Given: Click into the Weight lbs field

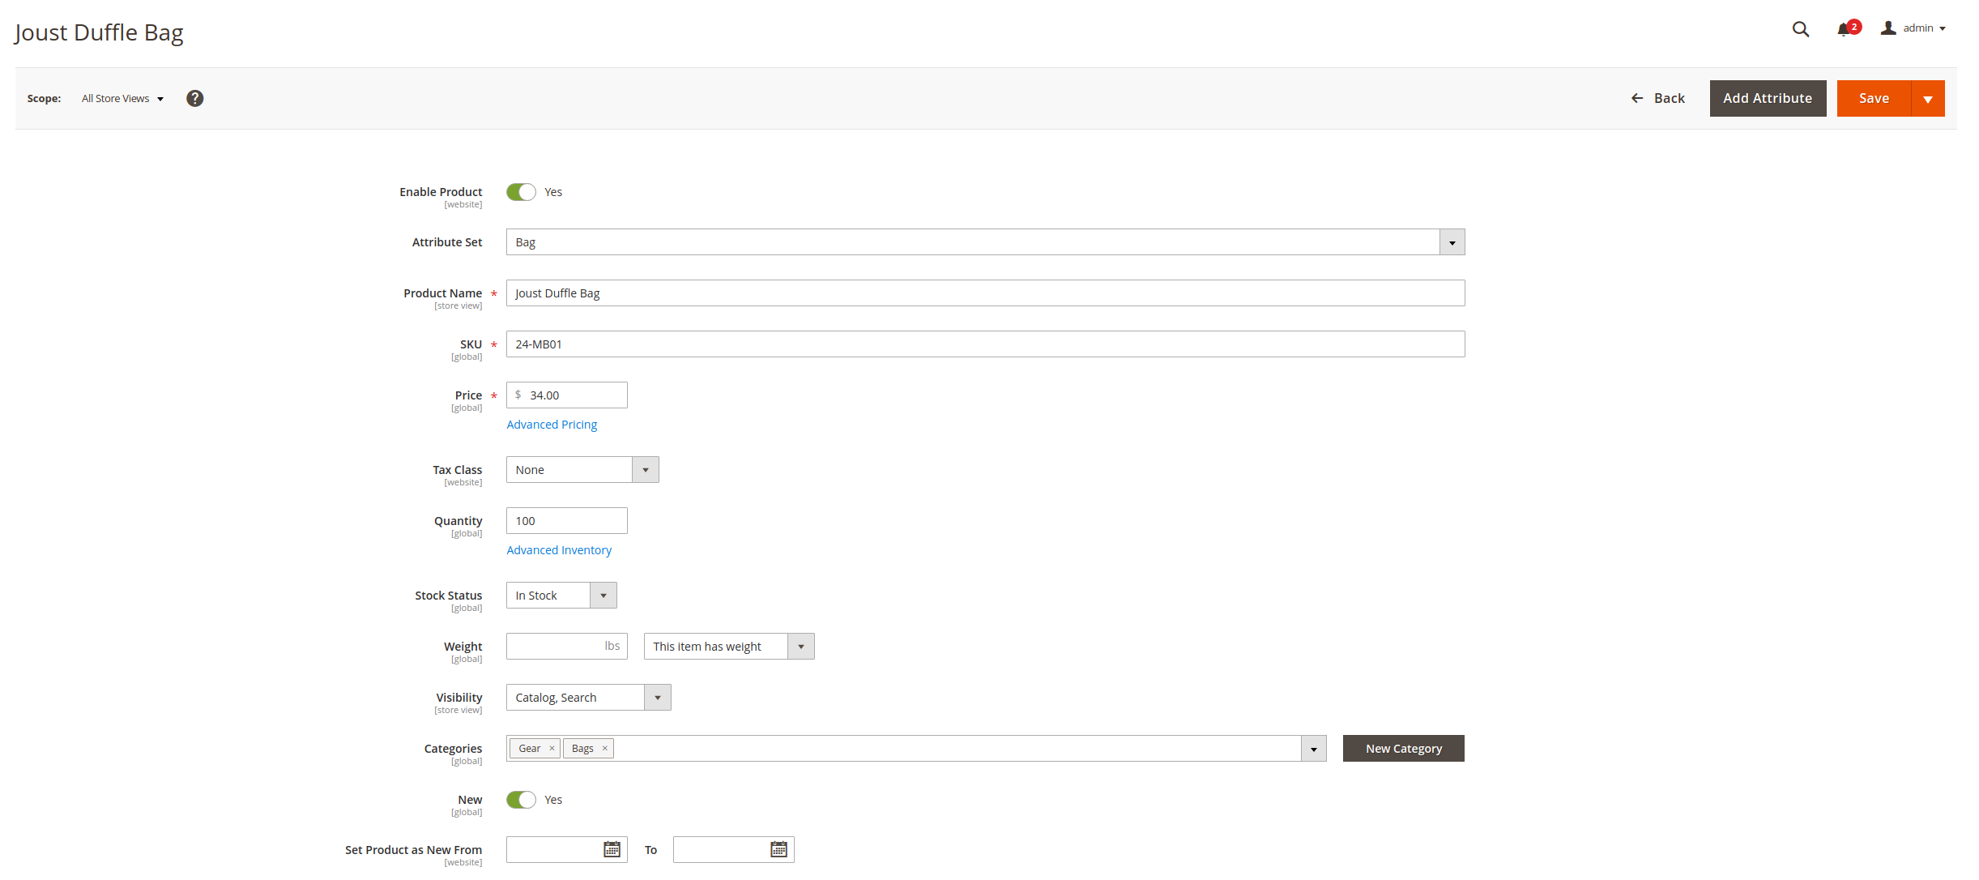Looking at the screenshot, I should pos(566,647).
